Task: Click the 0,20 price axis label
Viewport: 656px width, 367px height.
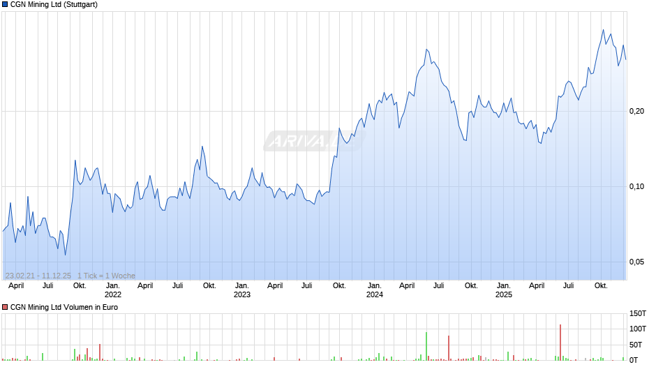Action: pyautogui.click(x=636, y=112)
